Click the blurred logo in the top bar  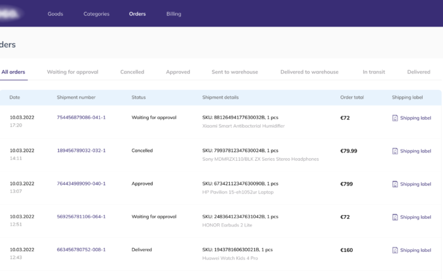10,13
